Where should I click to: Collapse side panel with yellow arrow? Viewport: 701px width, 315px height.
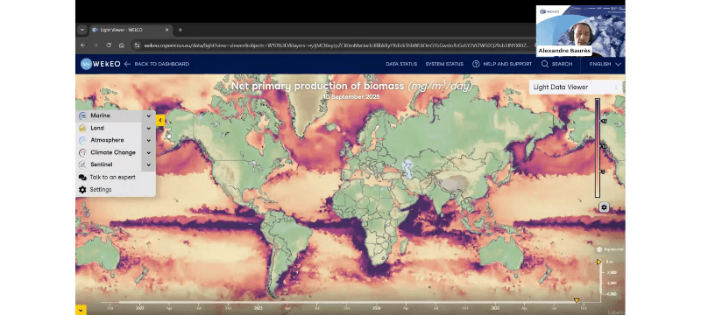pyautogui.click(x=160, y=120)
